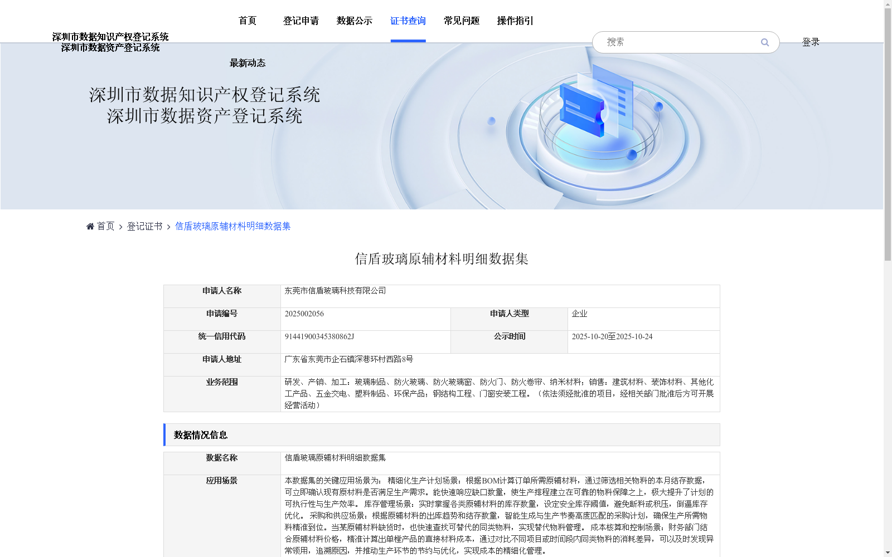Screen dimensions: 892x557
Task: Click the 申请编号 label cell
Action: [x=222, y=319]
